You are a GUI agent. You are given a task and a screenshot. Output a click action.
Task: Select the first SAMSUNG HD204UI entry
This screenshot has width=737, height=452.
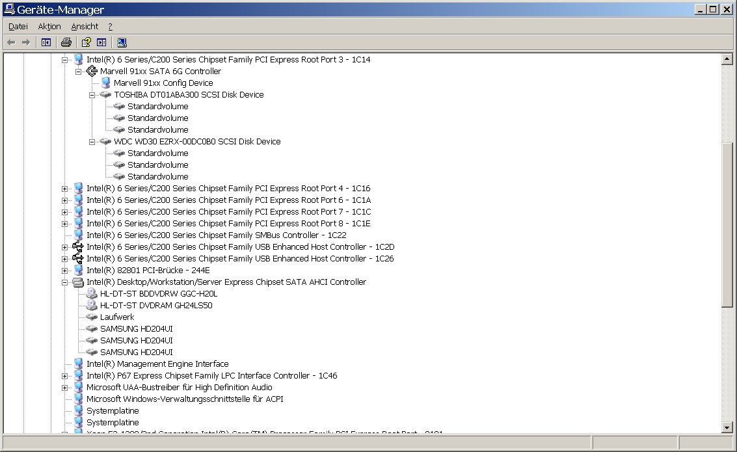click(137, 329)
